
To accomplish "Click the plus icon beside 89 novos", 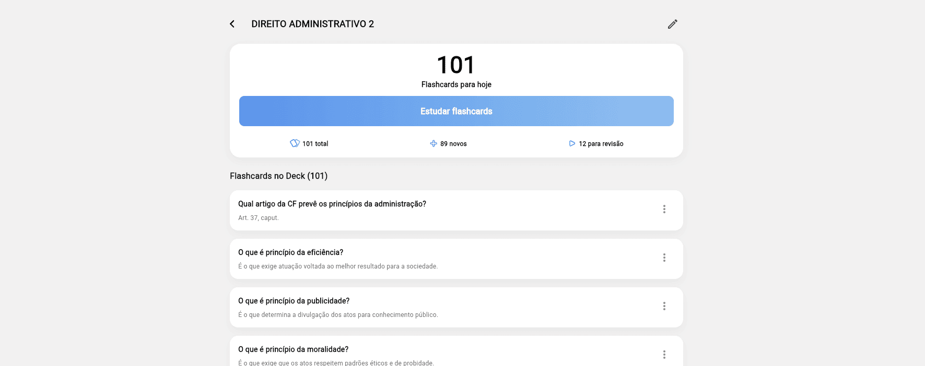I will 434,143.
